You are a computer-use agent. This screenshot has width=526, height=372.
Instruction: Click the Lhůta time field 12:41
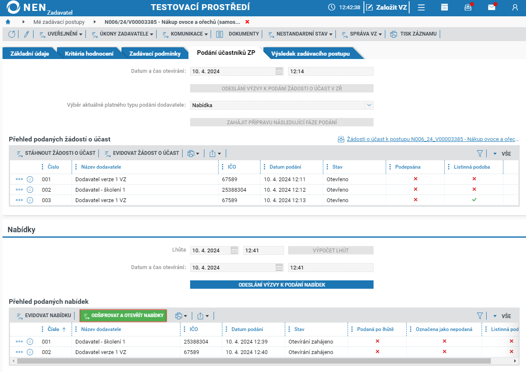point(263,251)
